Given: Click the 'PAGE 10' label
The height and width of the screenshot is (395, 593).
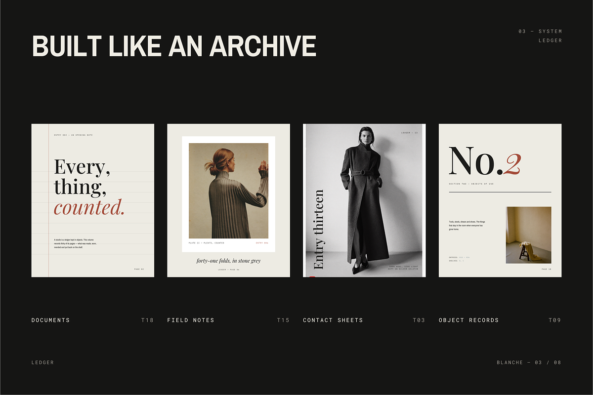Looking at the screenshot, I should pos(546,269).
